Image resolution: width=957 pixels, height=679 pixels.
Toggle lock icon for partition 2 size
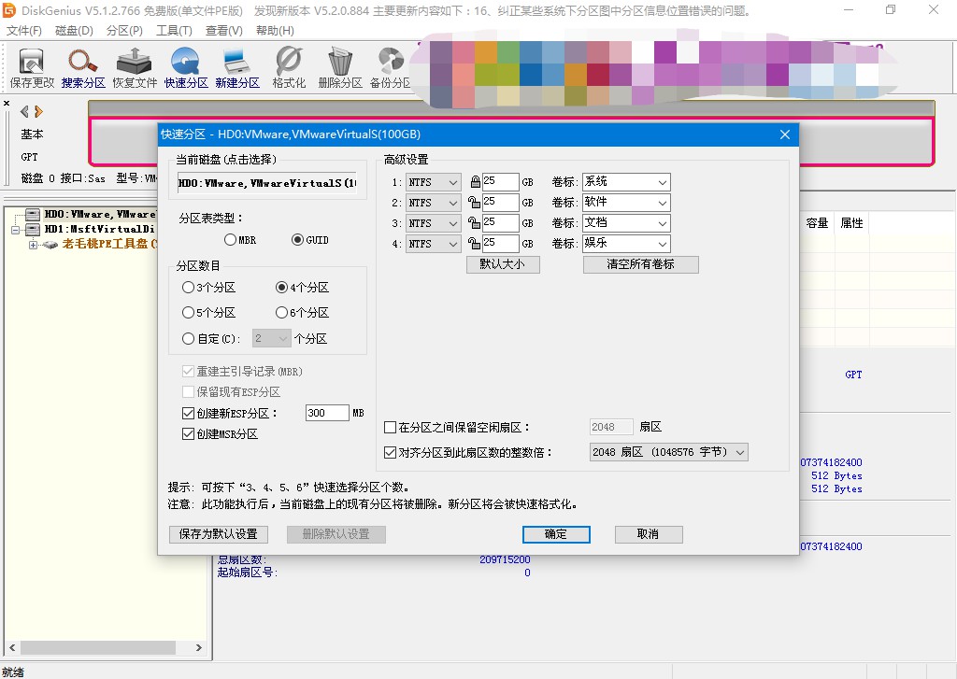[x=474, y=203]
